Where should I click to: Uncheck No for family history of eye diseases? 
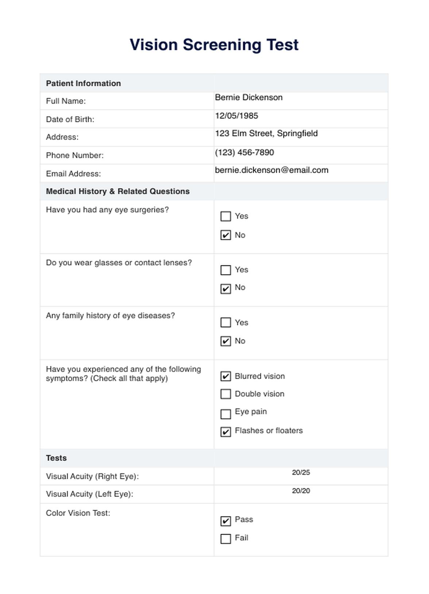coord(226,341)
